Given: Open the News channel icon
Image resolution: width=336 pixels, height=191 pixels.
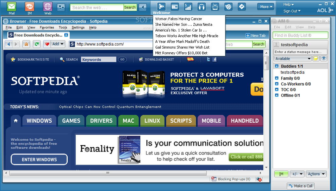Looking at the screenshot, I should coord(175,7).
